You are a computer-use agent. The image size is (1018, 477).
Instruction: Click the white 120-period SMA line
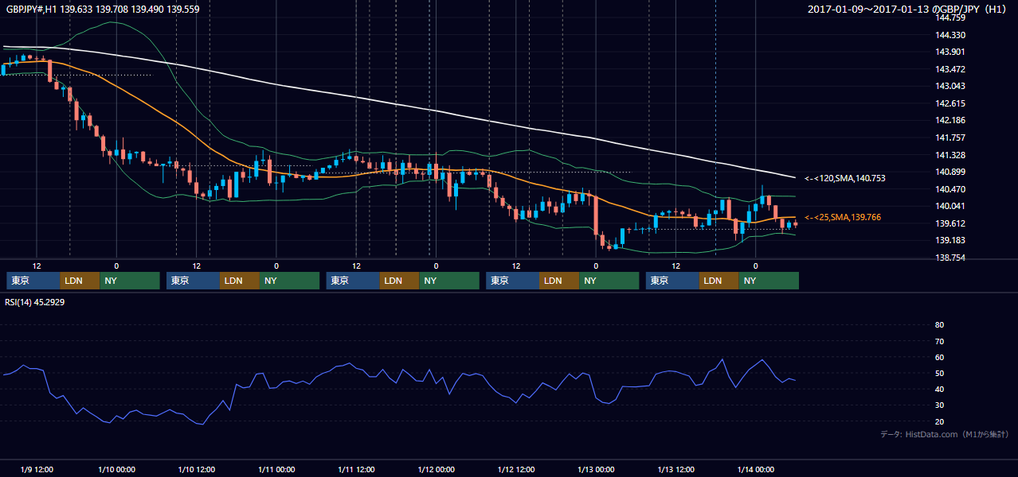click(398, 105)
